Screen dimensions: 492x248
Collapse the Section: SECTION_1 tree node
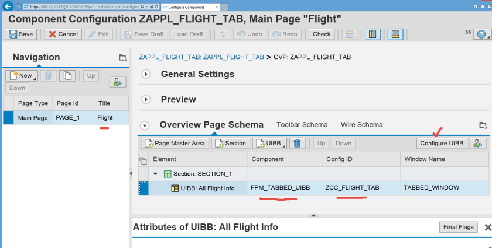tap(155, 173)
